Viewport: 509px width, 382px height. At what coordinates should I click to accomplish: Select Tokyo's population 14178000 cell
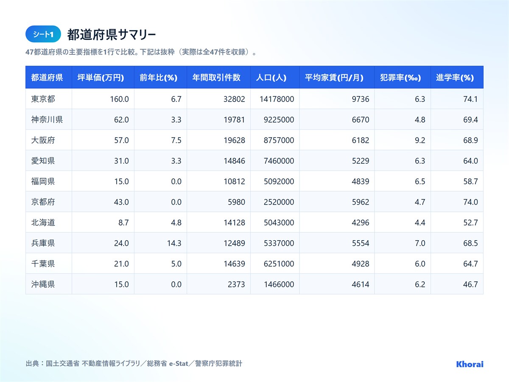[x=275, y=99]
